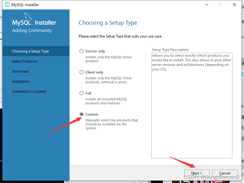Image resolution: width=244 pixels, height=183 pixels.
Task: Minimize the MySQL Installer window
Action: click(207, 5)
